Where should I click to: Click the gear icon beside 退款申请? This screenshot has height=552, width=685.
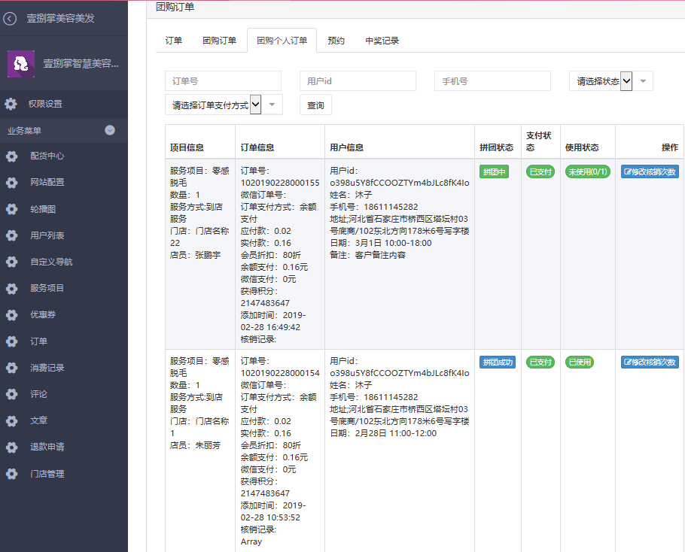point(11,447)
